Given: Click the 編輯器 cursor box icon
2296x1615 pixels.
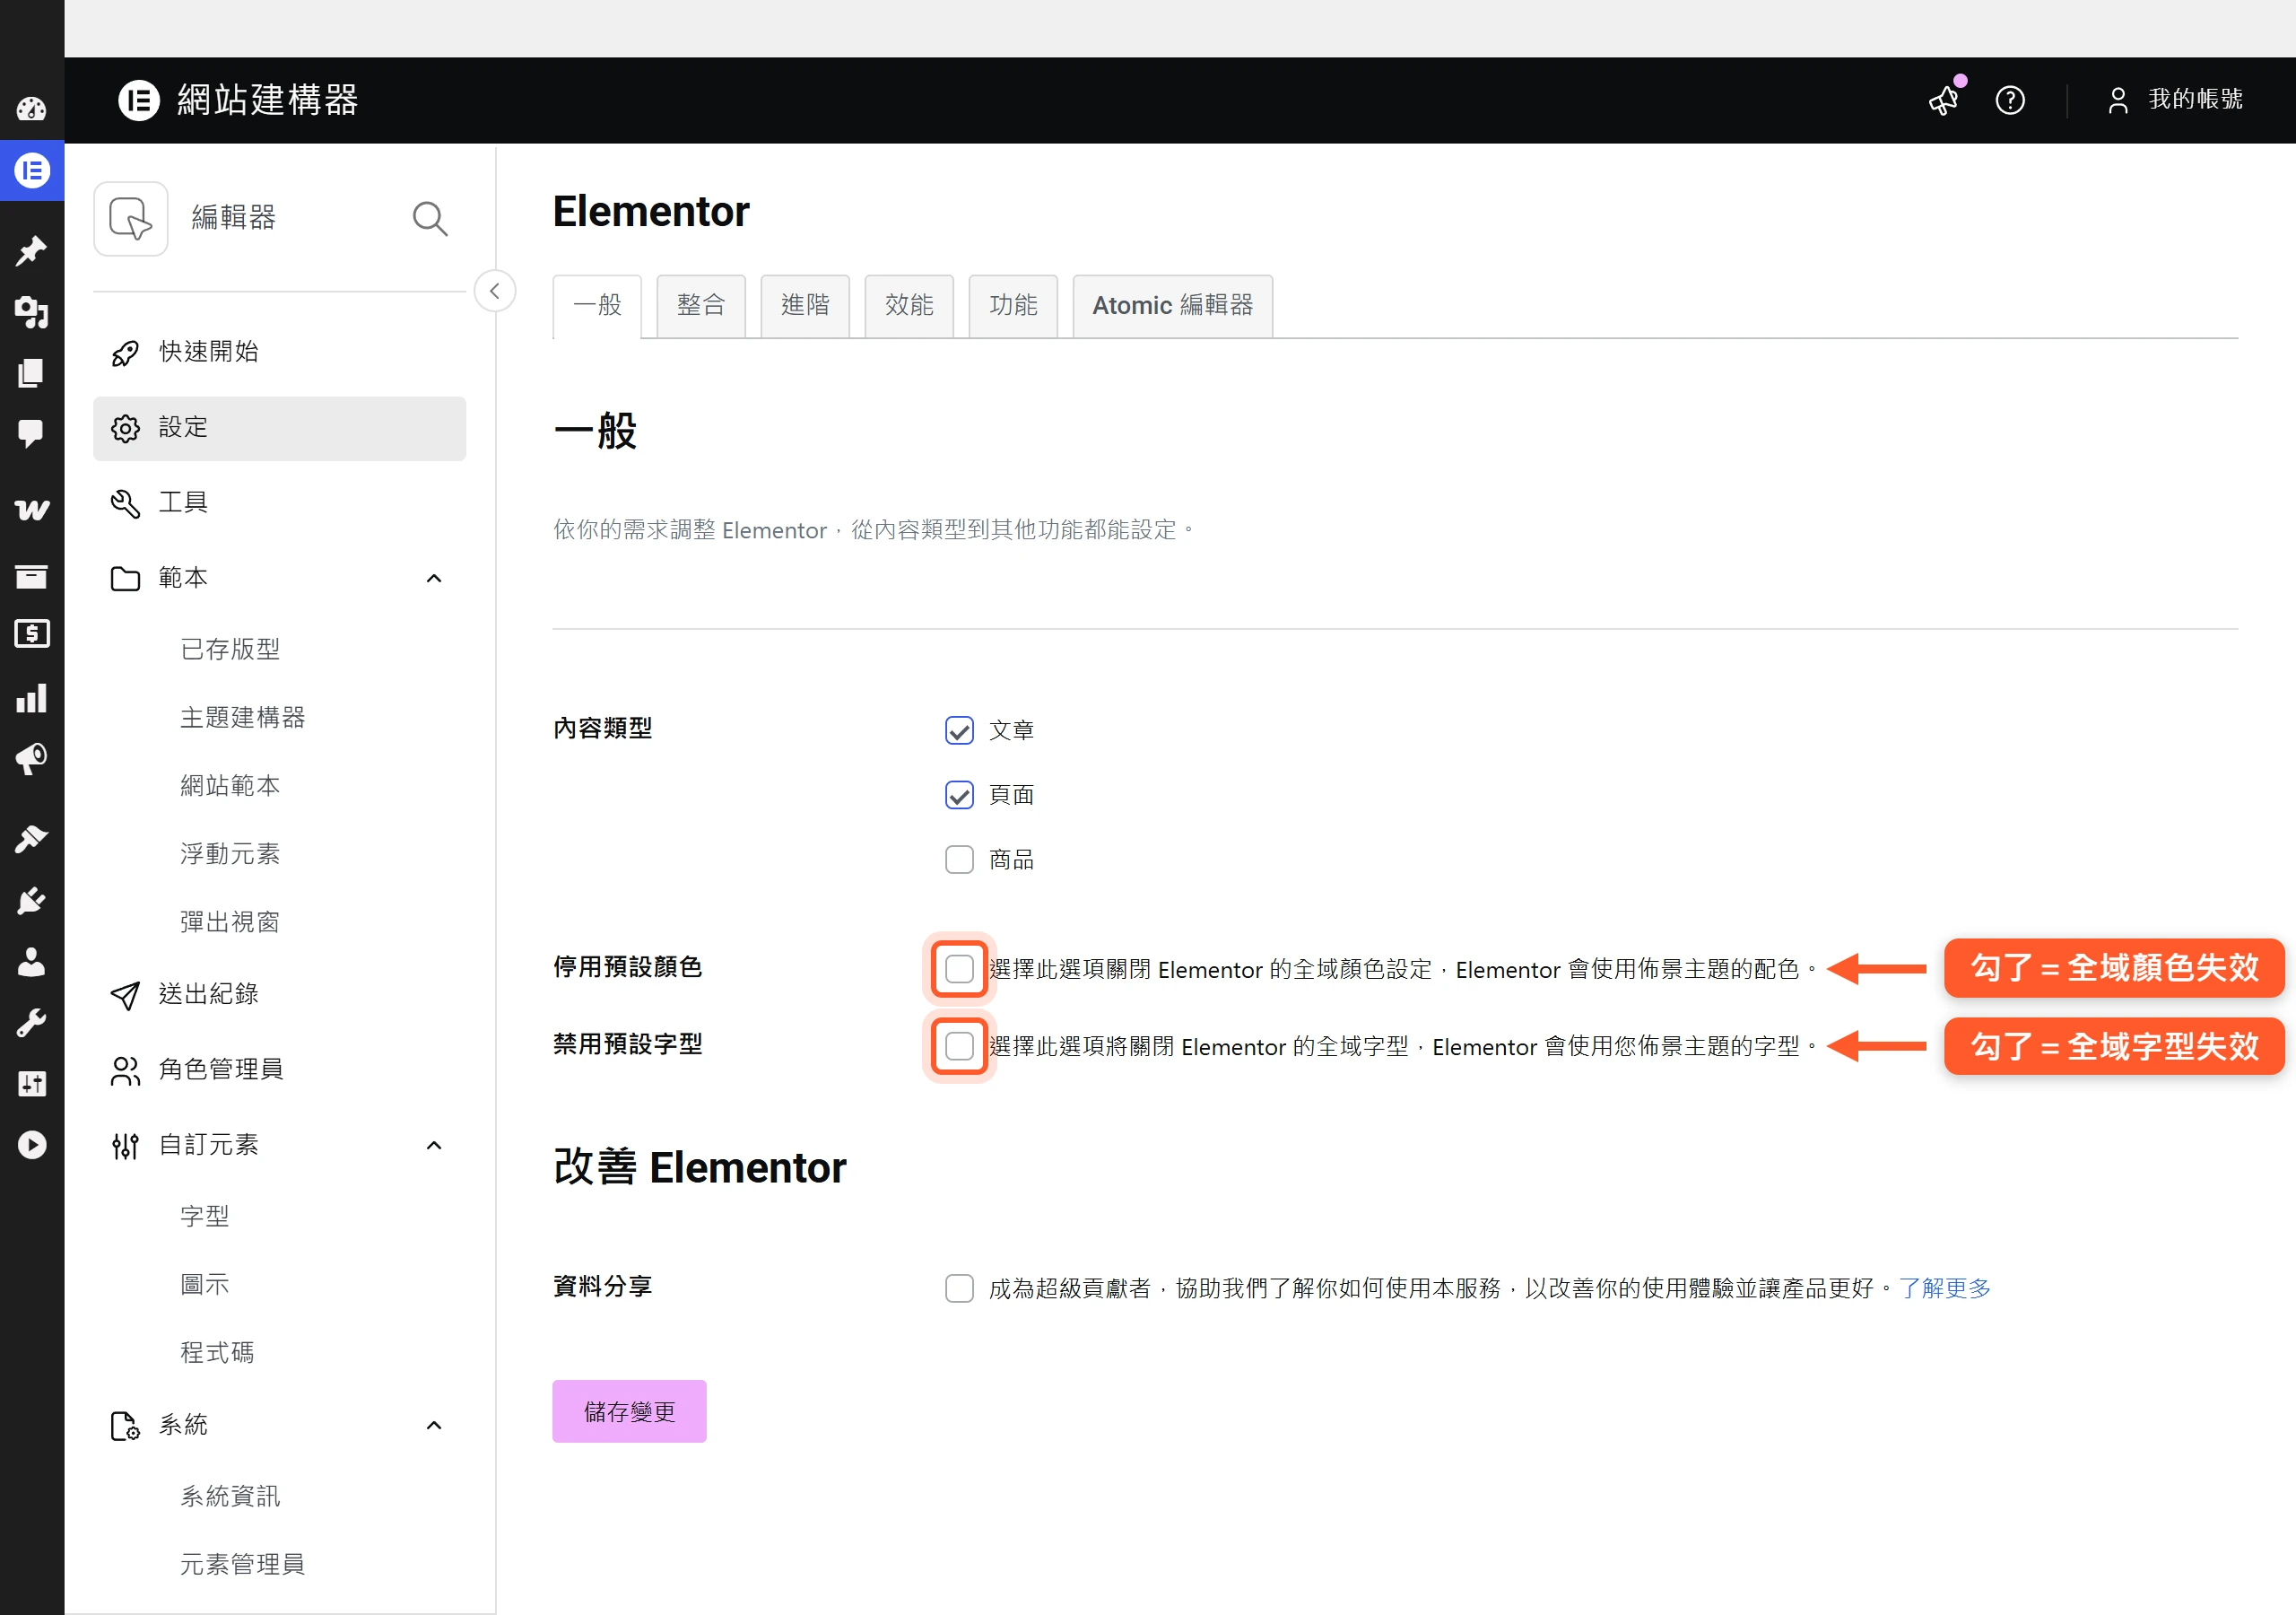Looking at the screenshot, I should [x=131, y=218].
